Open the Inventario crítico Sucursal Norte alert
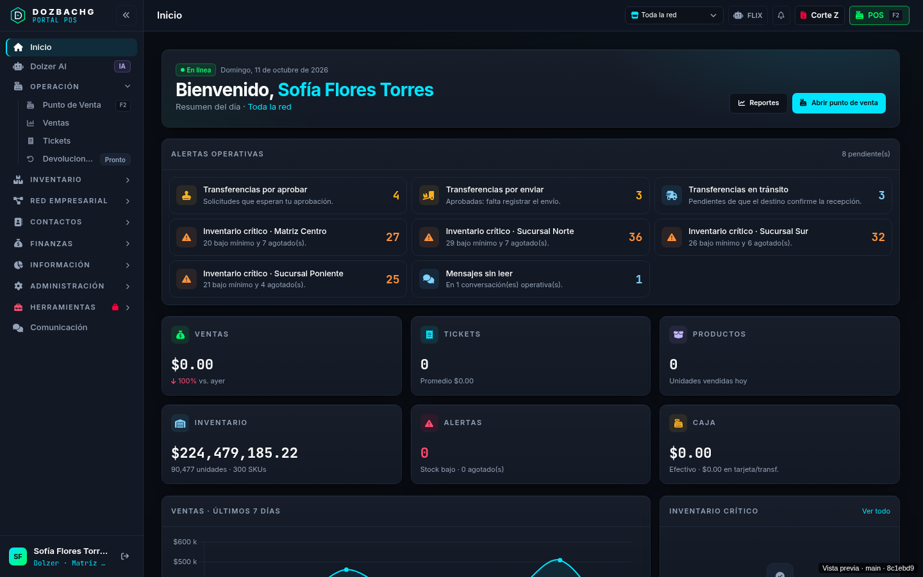Image resolution: width=923 pixels, height=577 pixels. (530, 237)
